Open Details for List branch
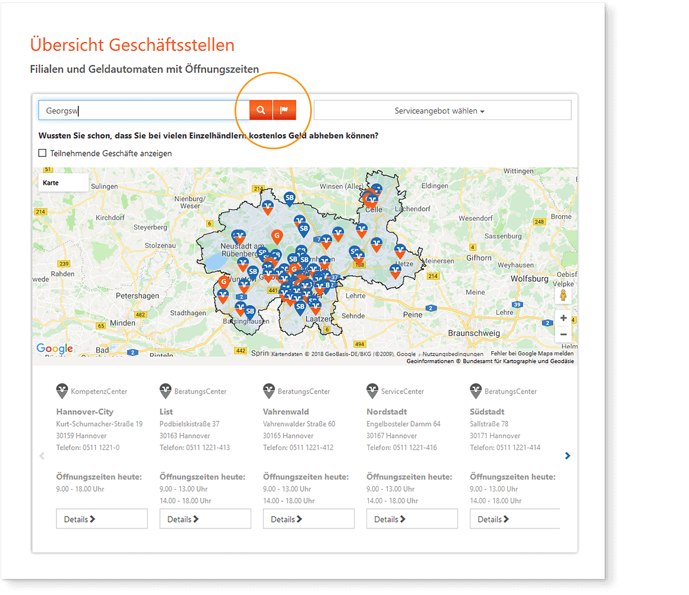689x595 pixels. tap(205, 519)
